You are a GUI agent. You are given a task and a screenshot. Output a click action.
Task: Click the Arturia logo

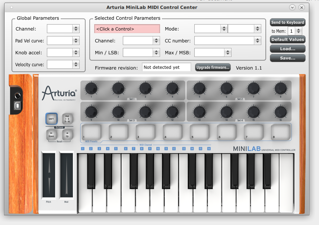60,93
